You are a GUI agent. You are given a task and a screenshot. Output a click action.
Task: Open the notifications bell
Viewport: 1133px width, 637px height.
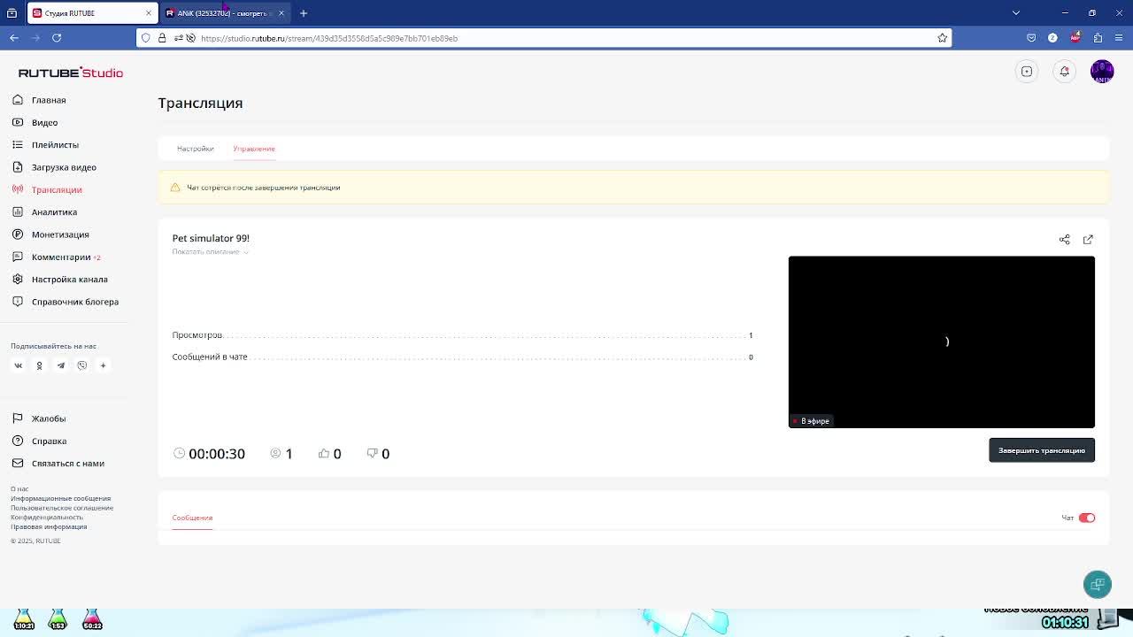click(1064, 72)
